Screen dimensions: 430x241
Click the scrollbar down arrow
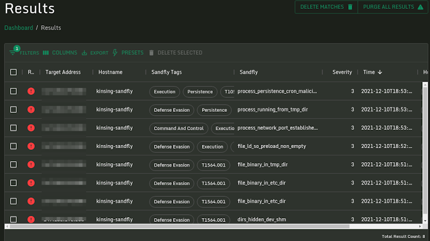(425, 221)
